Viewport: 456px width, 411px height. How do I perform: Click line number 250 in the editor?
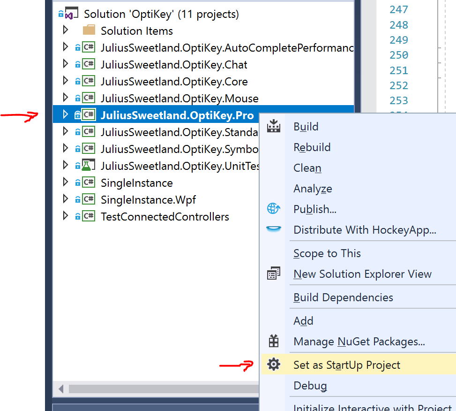tap(399, 55)
